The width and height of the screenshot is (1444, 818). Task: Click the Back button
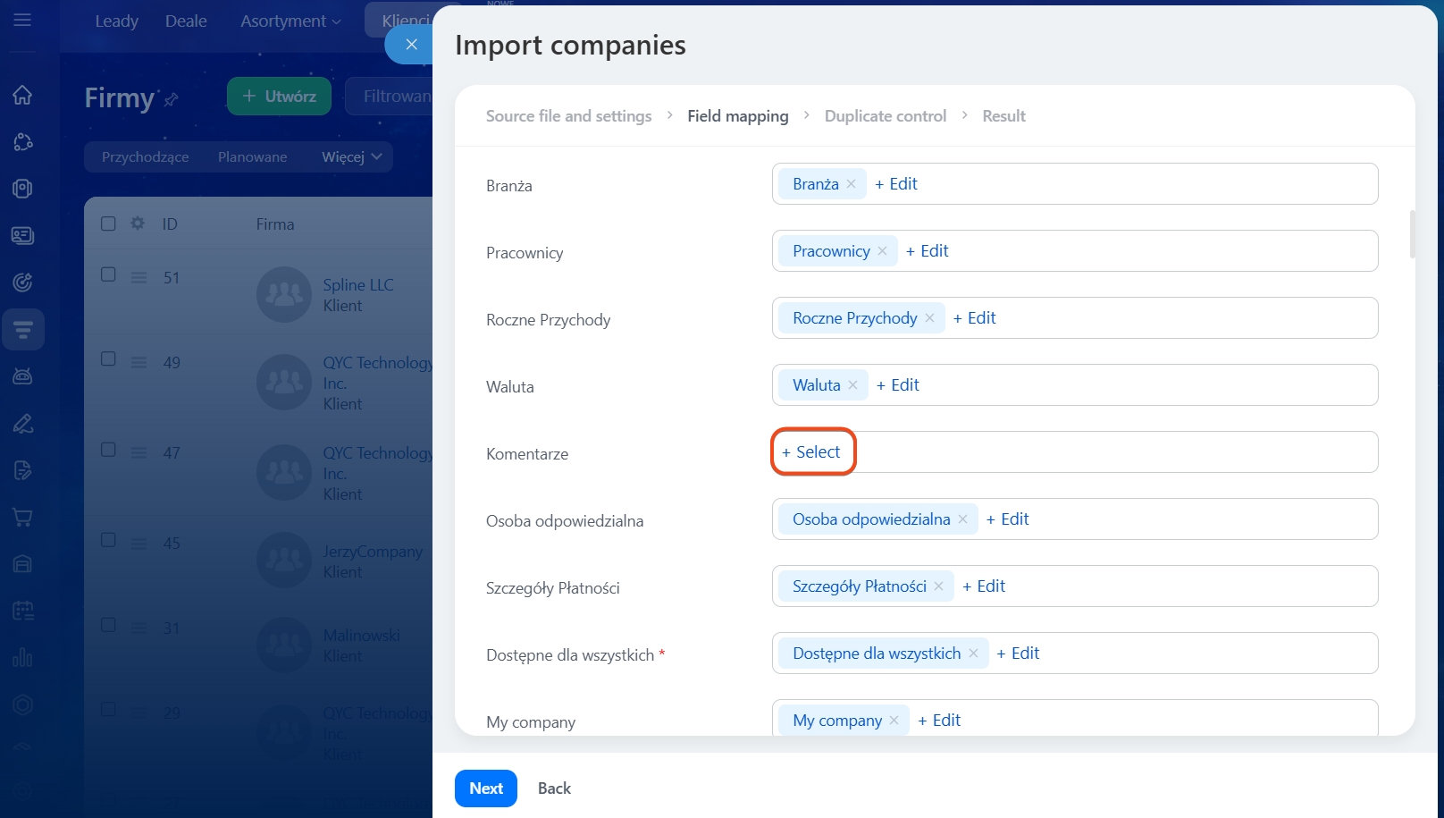pyautogui.click(x=554, y=788)
